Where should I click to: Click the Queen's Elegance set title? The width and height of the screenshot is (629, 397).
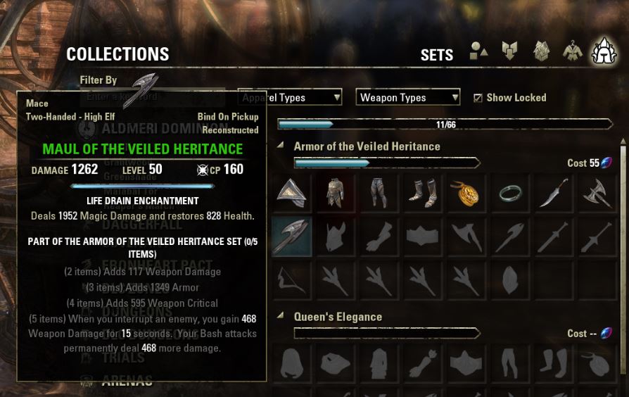[338, 317]
